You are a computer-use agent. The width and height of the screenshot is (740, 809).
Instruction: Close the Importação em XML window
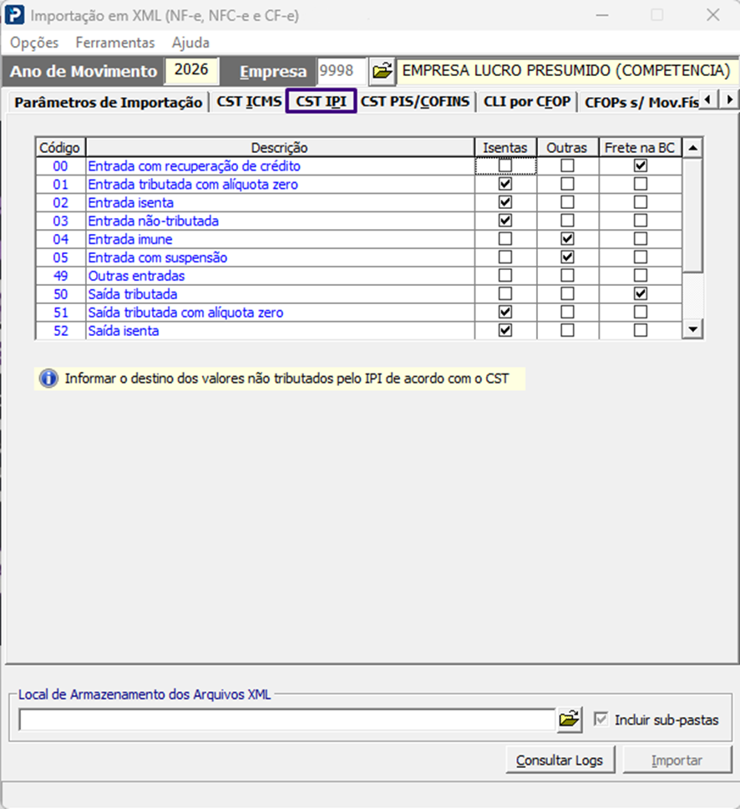(x=713, y=15)
